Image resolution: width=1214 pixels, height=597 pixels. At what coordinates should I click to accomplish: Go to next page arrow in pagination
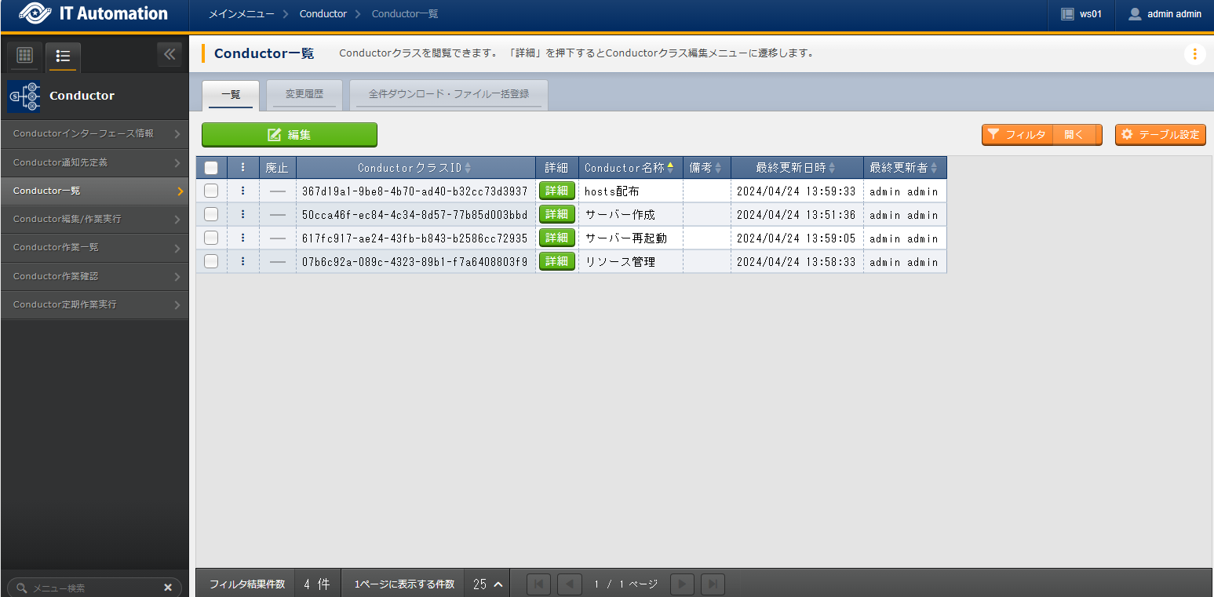683,584
